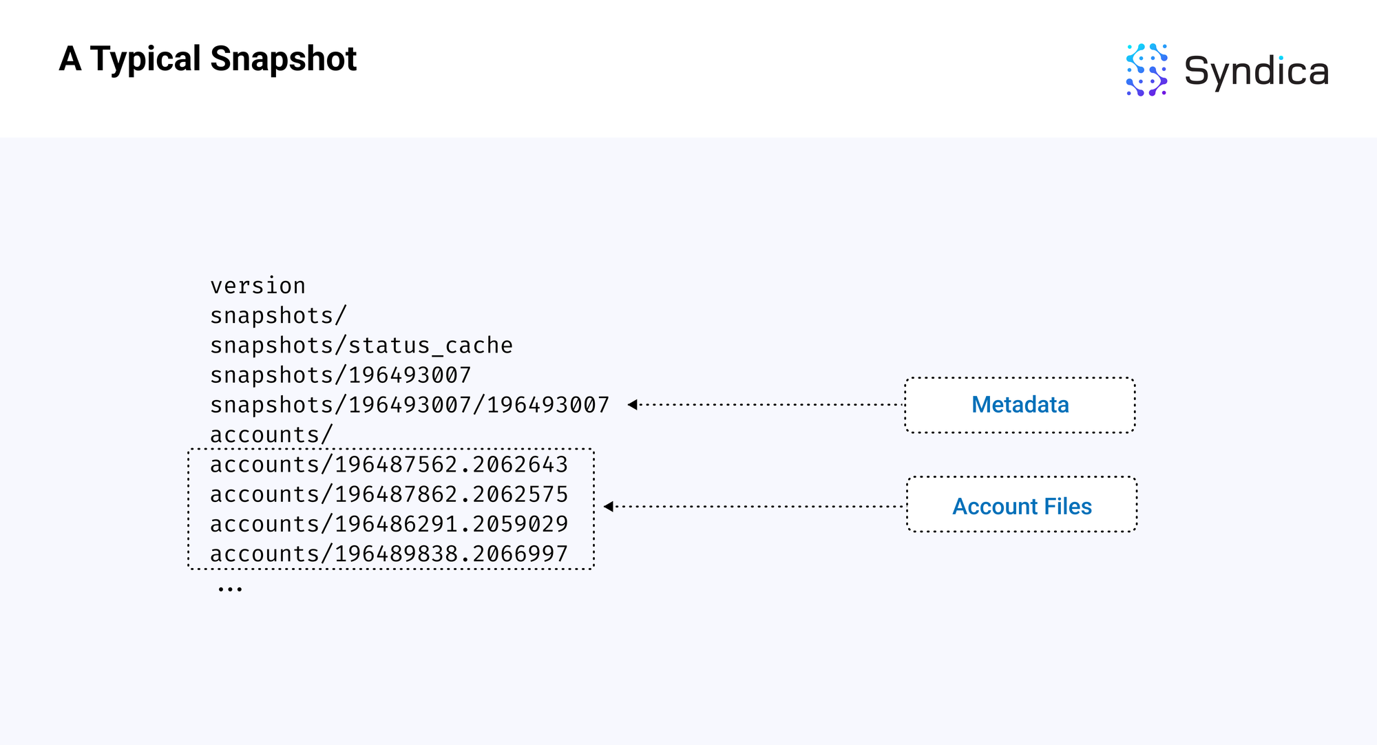1377x745 pixels.
Task: Select snapshots/196493007/196493007 metadata file line
Action: [409, 405]
